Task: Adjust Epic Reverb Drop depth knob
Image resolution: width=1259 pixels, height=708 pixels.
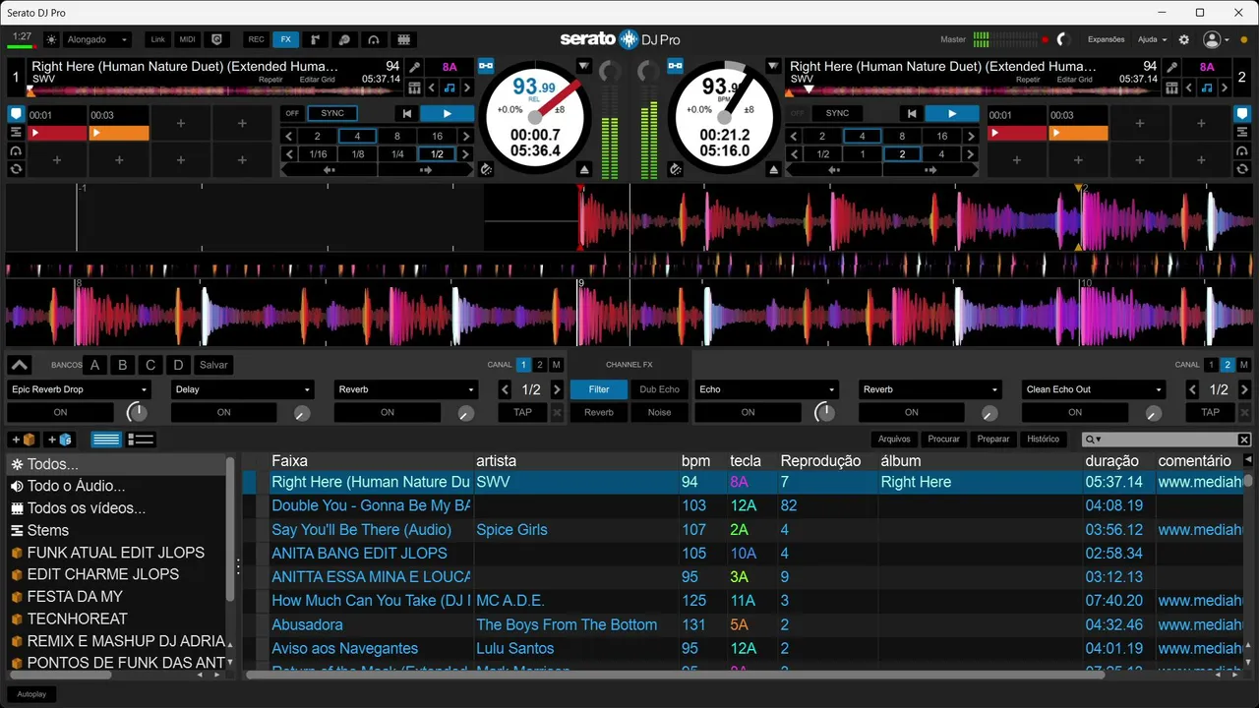Action: 138,412
